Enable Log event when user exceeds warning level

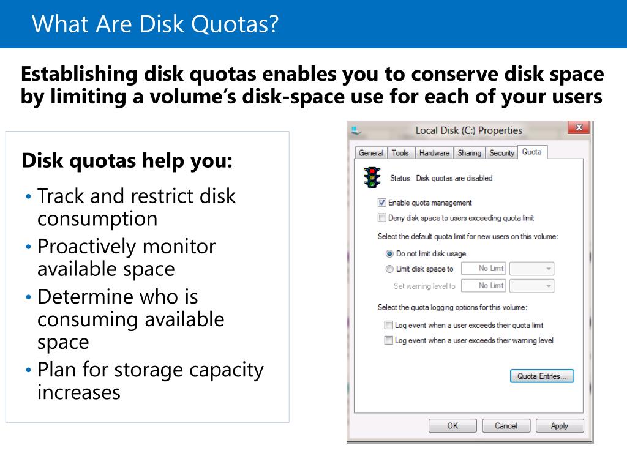point(388,340)
